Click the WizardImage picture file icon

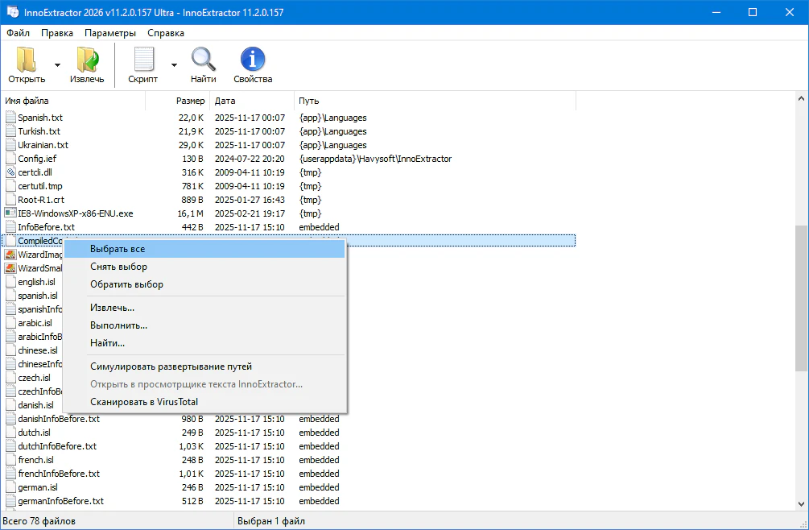click(10, 255)
